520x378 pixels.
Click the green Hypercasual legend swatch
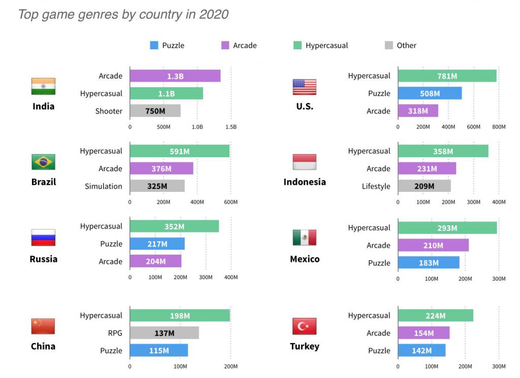298,46
